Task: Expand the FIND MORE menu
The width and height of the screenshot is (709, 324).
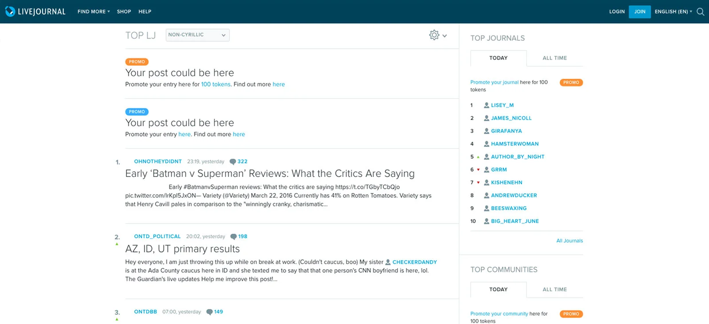Action: [x=93, y=12]
